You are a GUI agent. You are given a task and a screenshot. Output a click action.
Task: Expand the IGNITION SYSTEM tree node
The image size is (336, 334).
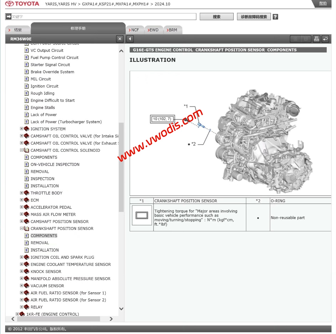22,129
